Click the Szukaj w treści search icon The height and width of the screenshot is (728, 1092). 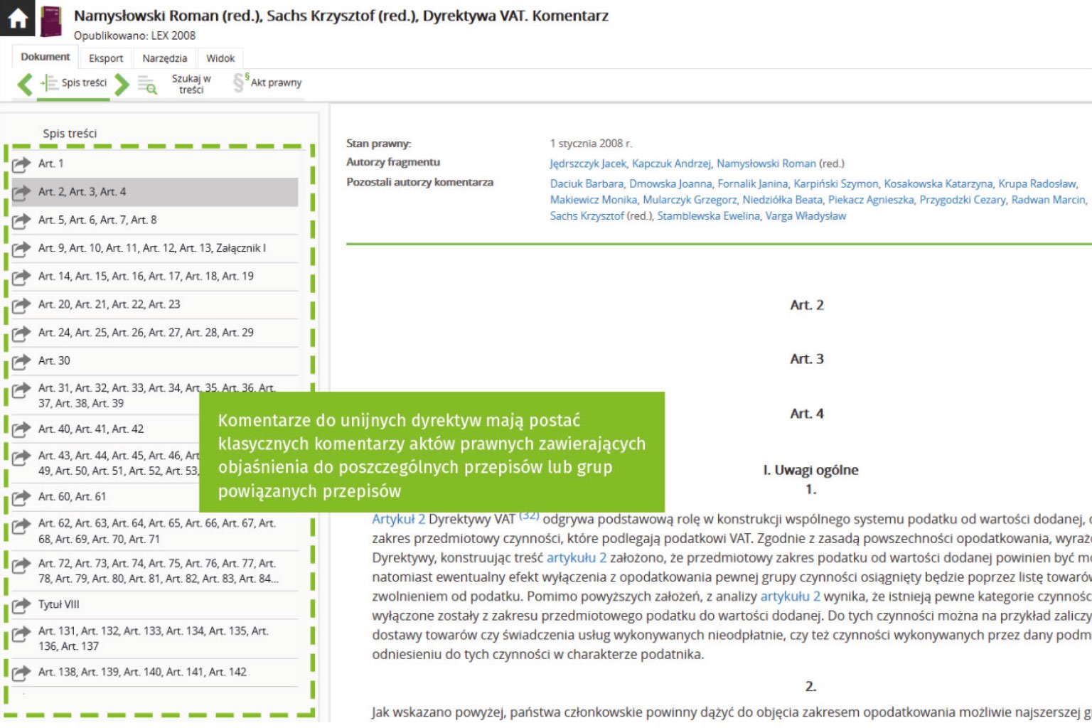pos(147,85)
